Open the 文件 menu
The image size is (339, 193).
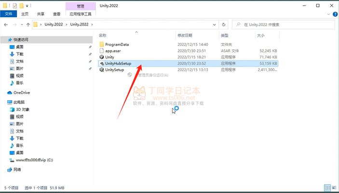(8, 14)
